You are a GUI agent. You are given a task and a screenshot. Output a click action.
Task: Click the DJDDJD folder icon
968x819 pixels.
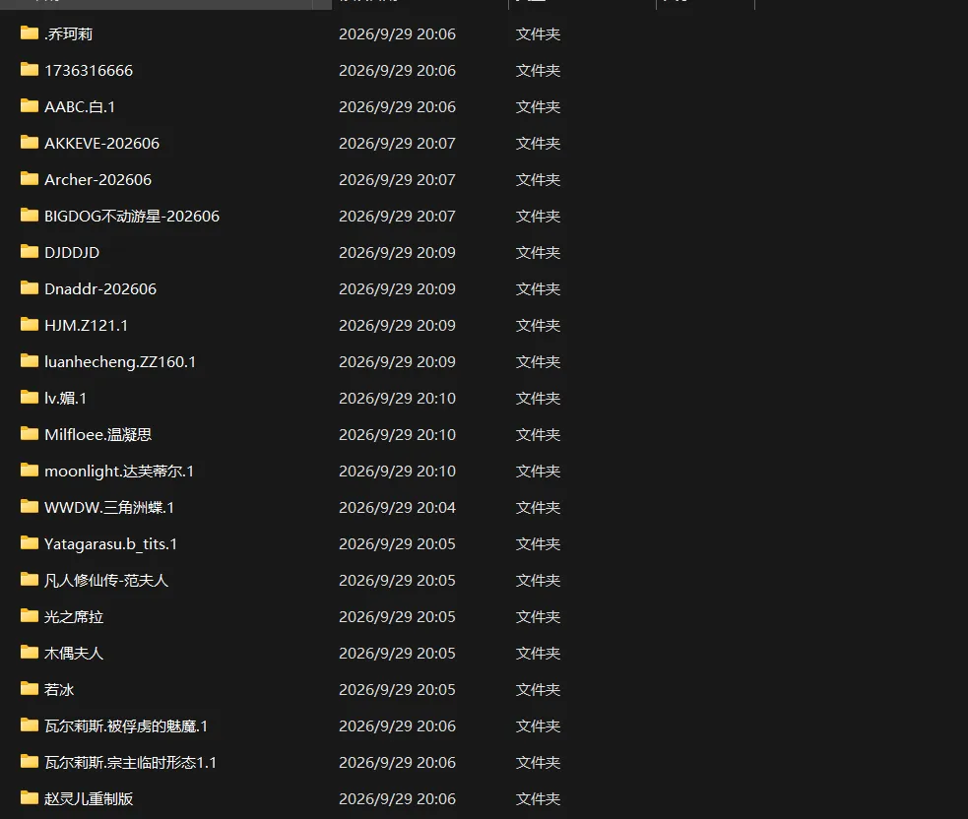pos(29,251)
